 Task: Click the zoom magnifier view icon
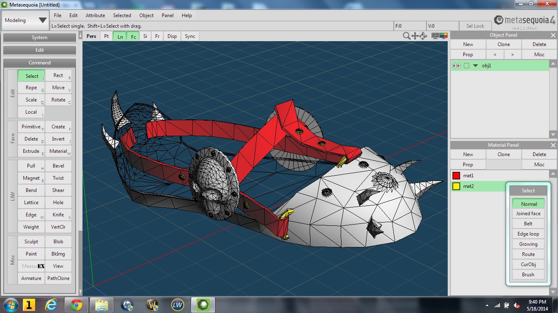pos(406,36)
